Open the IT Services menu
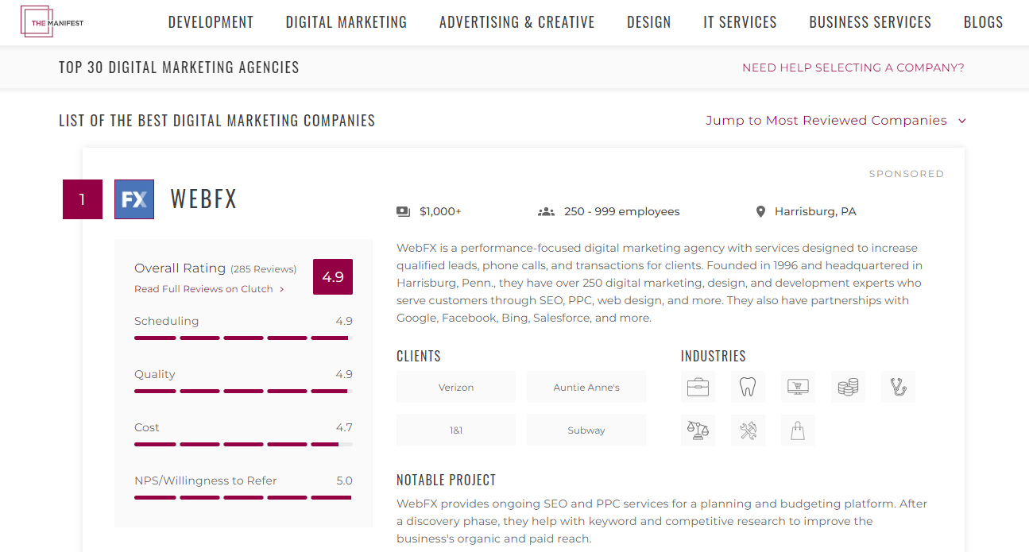Screen dimensions: 1029x552 (740, 22)
